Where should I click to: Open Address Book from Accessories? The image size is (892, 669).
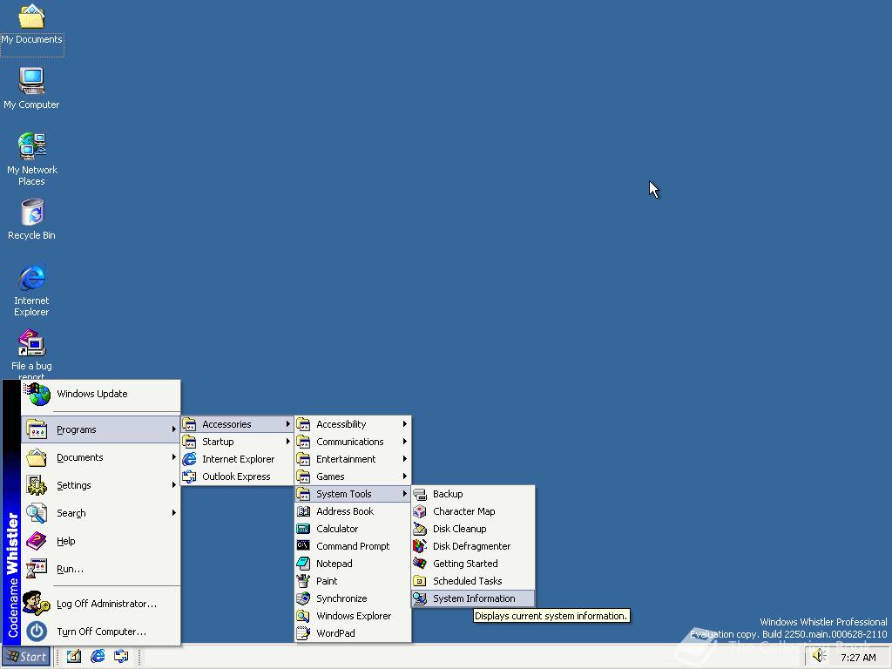(353, 511)
